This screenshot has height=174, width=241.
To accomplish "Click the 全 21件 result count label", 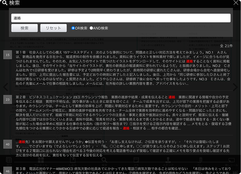I will (x=226, y=46).
